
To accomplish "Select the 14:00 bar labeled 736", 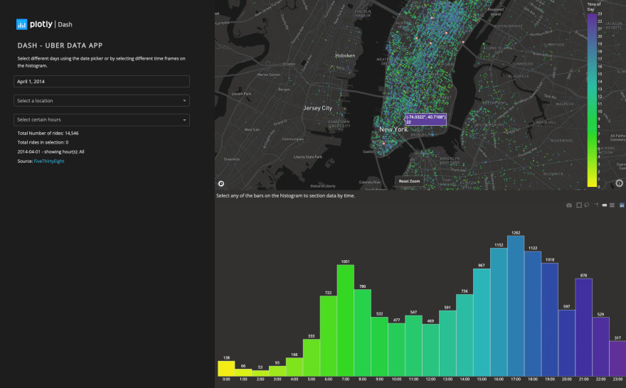I will coord(465,335).
